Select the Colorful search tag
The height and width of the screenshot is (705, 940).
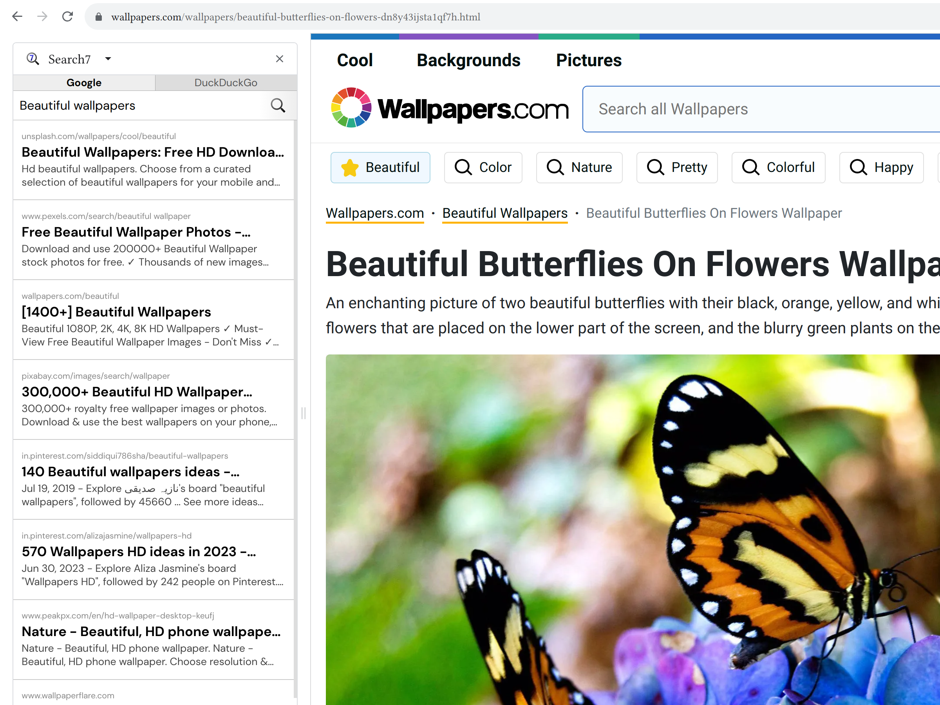click(x=779, y=167)
